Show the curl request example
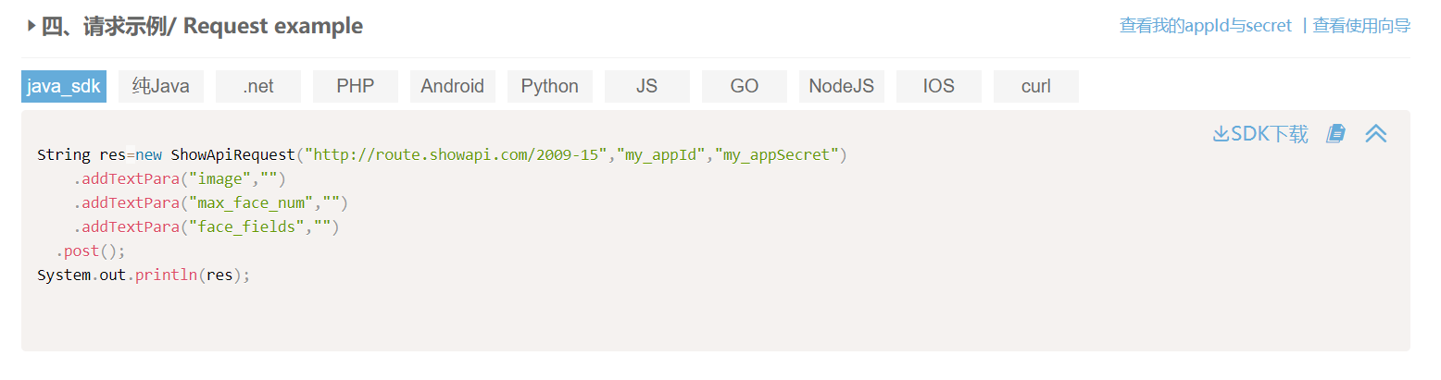 pos(1036,86)
